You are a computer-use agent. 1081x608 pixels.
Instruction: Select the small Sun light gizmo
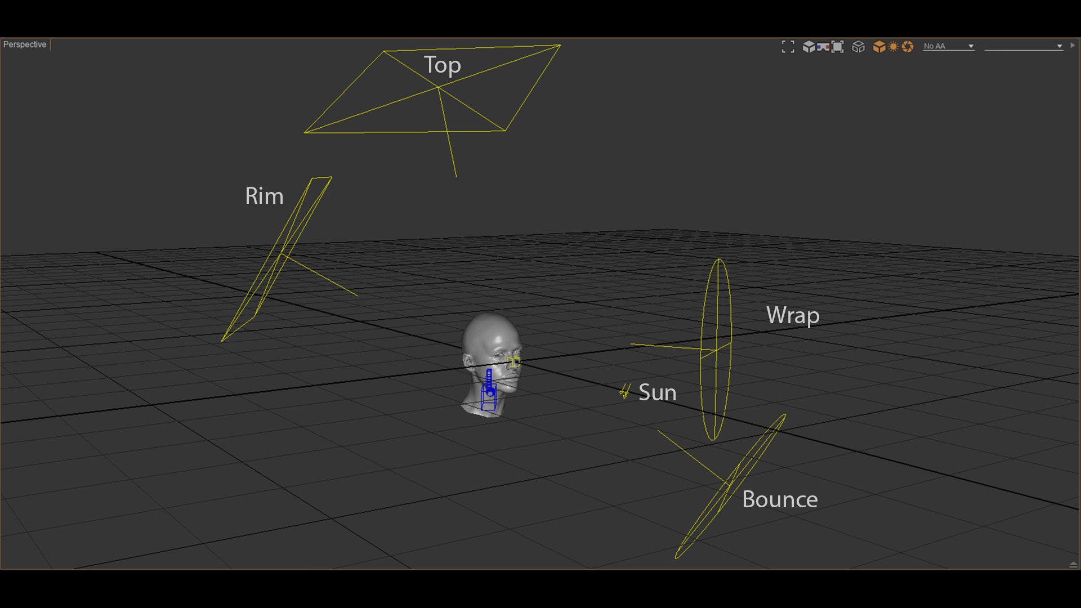(x=625, y=391)
